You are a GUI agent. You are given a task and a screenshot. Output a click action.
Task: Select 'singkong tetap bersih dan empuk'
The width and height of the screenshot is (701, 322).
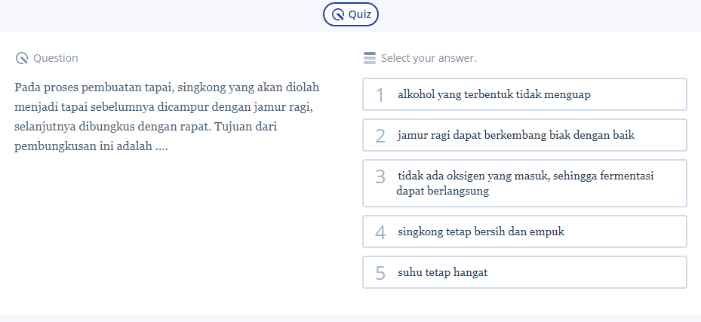point(481,232)
